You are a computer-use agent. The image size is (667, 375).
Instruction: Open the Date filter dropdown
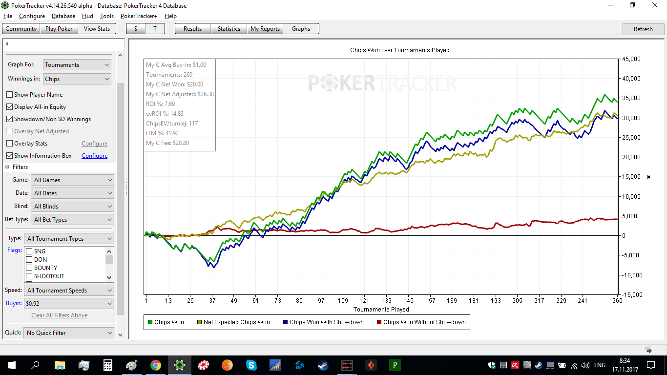pos(72,193)
